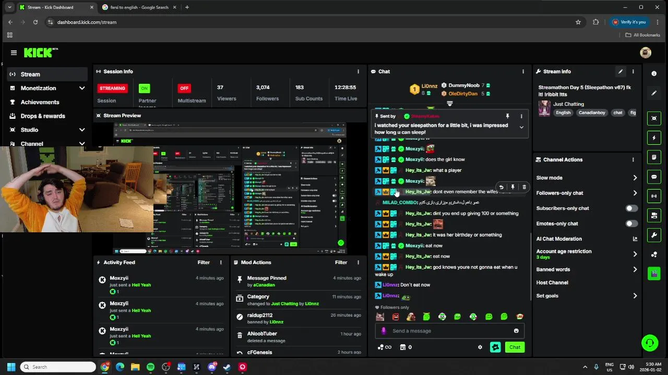The width and height of the screenshot is (668, 375).
Task: Pin the hovered chat message
Action: point(512,187)
